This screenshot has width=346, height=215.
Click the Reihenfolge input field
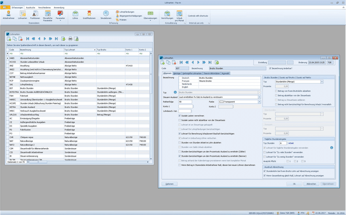(x=185, y=102)
